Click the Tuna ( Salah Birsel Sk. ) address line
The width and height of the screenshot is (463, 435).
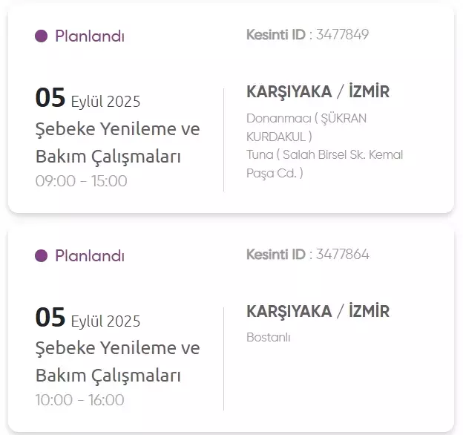324,164
